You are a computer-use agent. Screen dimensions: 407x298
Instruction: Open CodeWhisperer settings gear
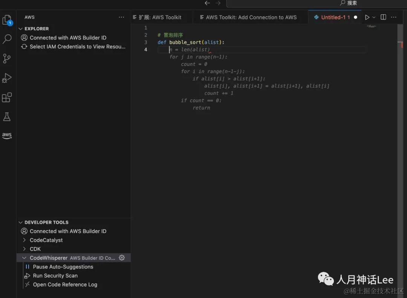(122, 258)
